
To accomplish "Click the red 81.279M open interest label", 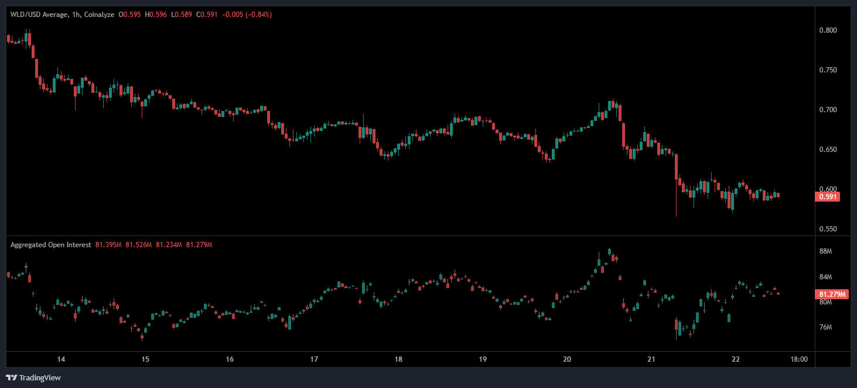I will coord(832,294).
